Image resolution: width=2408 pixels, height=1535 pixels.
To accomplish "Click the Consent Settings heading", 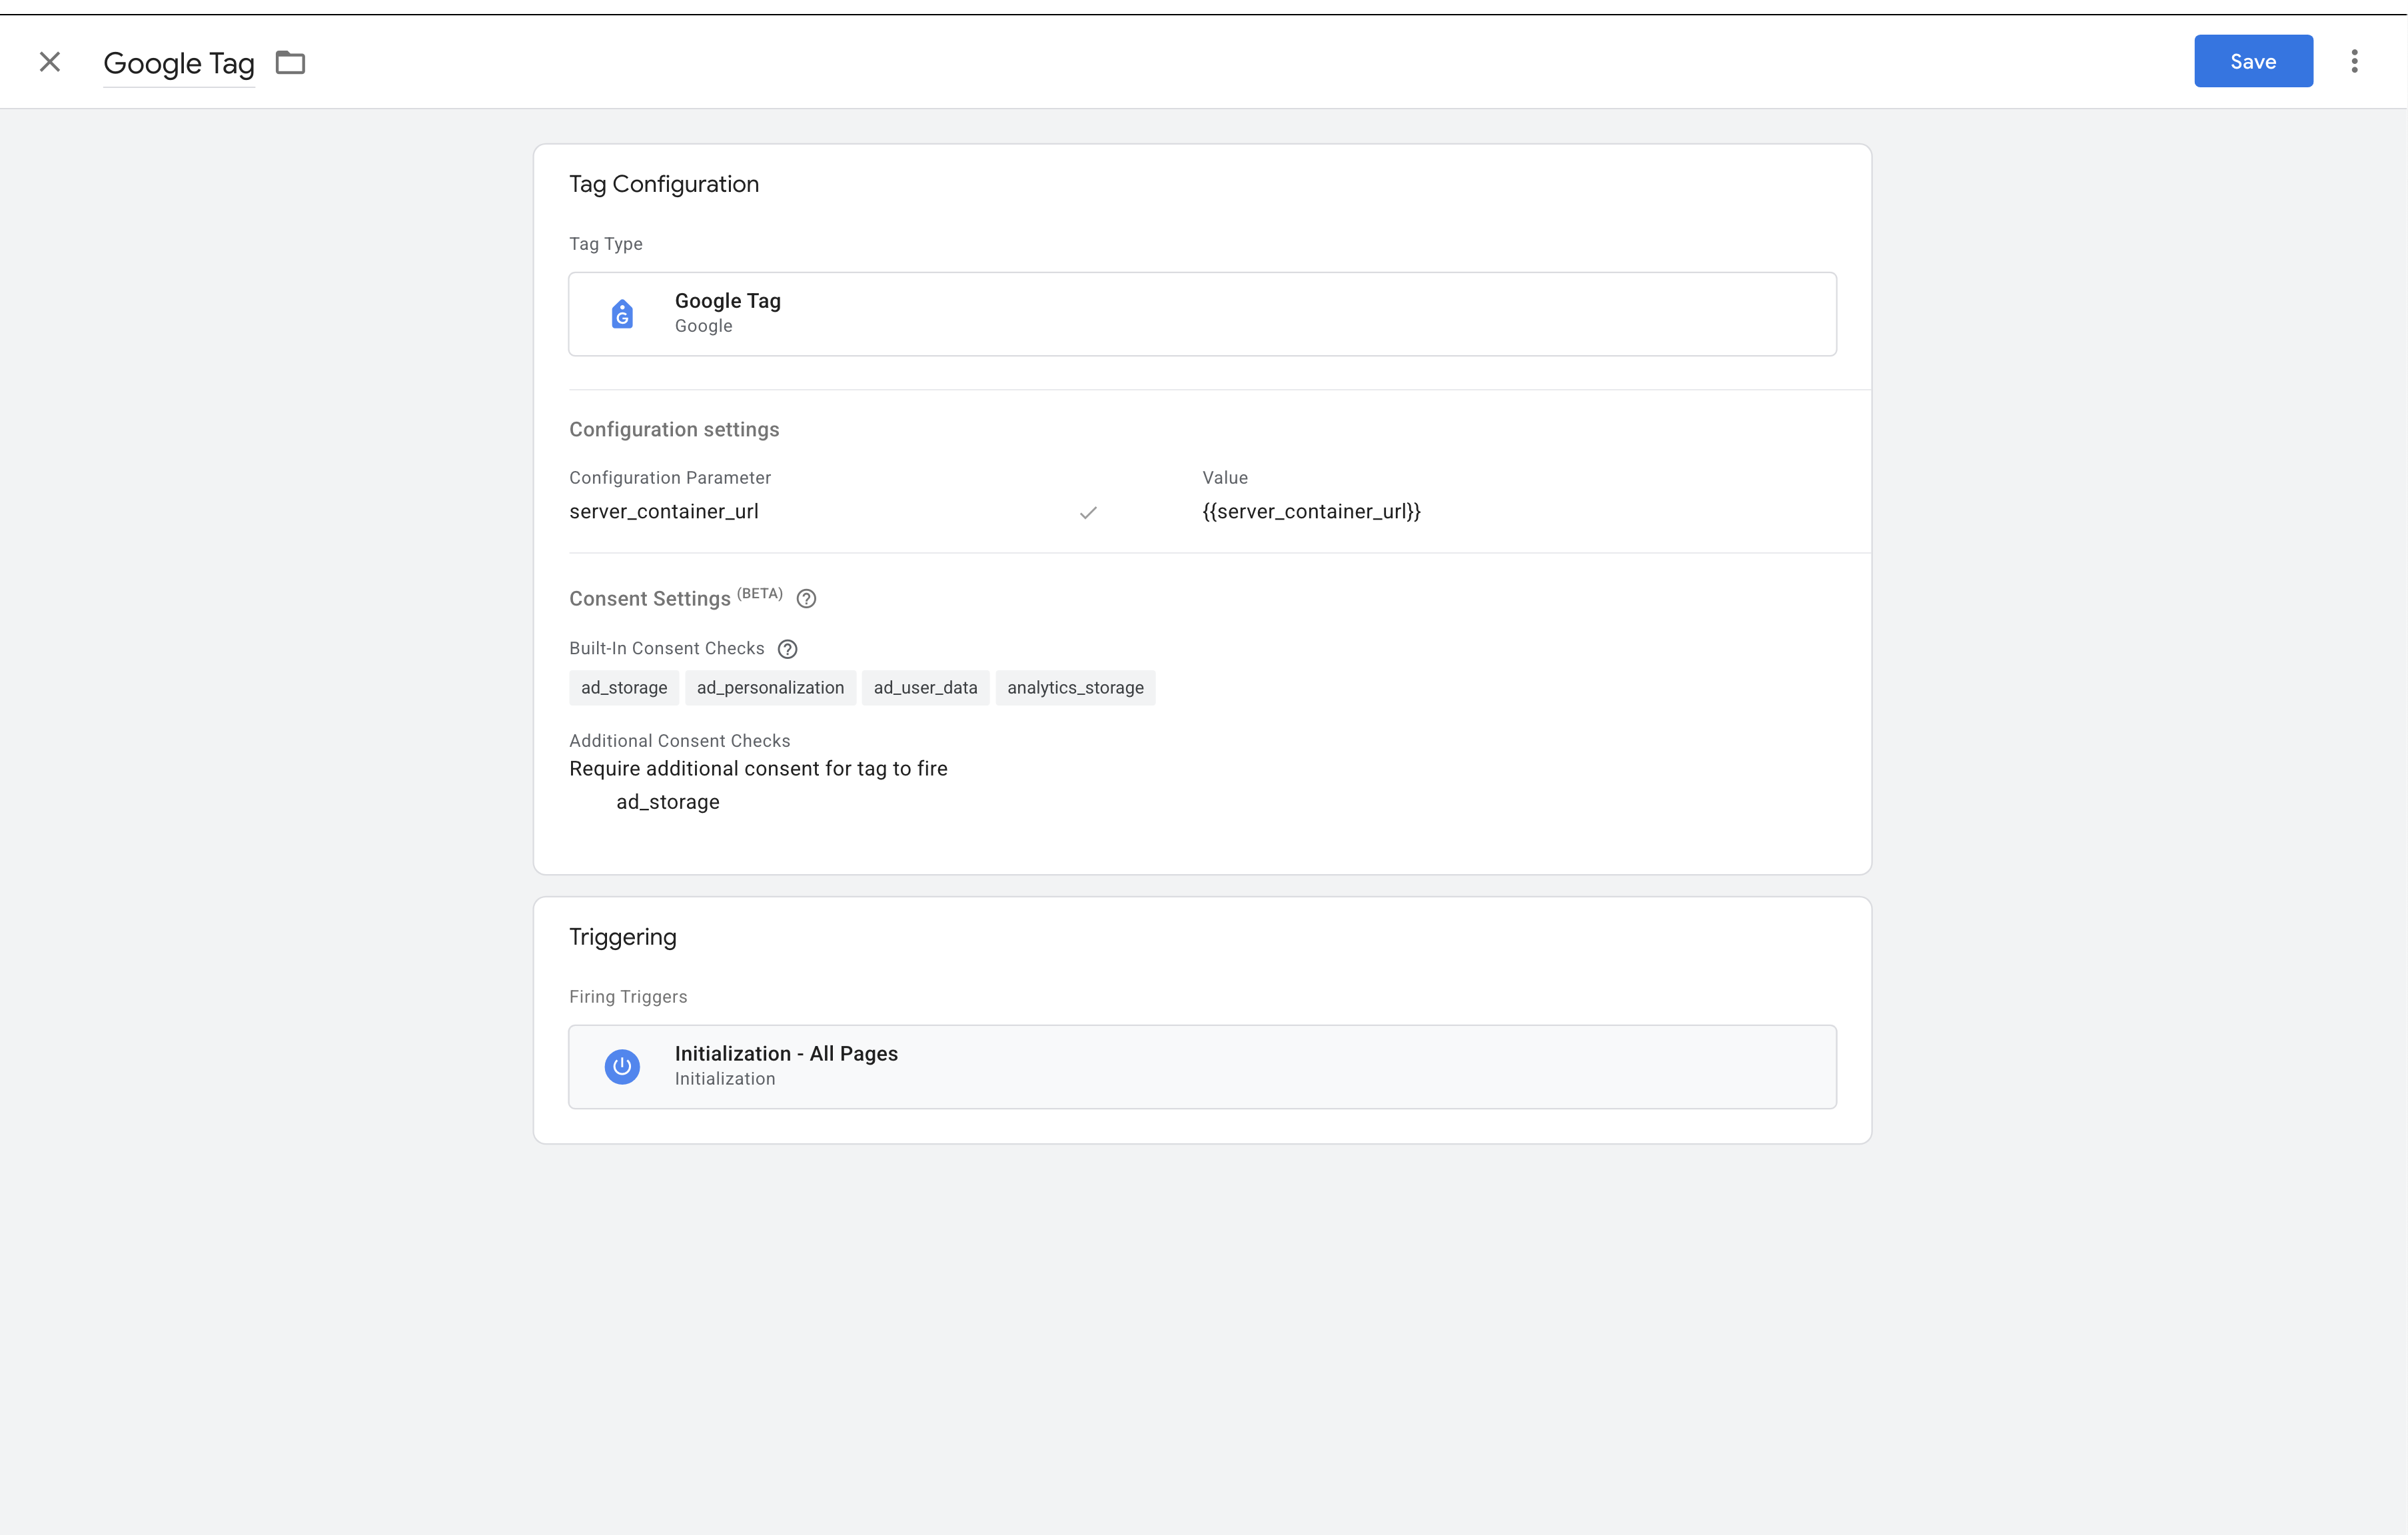I will (x=650, y=599).
